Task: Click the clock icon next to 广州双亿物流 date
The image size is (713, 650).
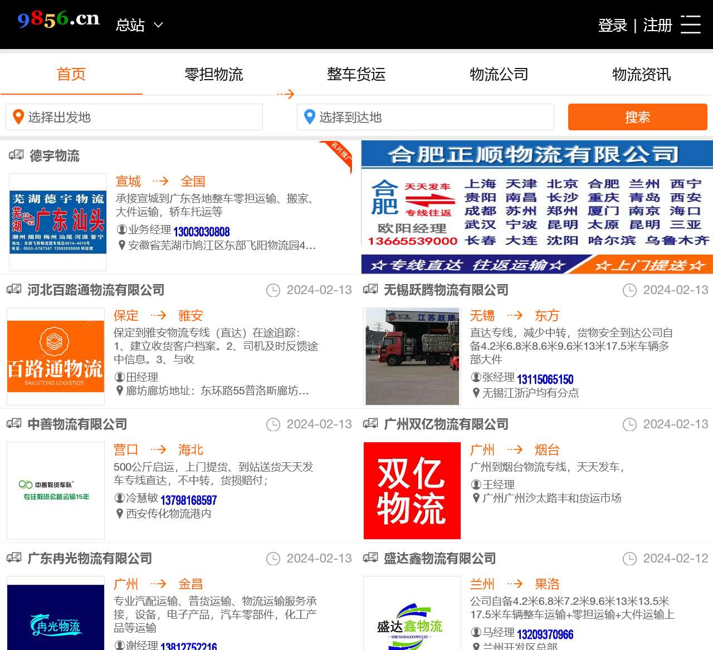Action: tap(630, 424)
